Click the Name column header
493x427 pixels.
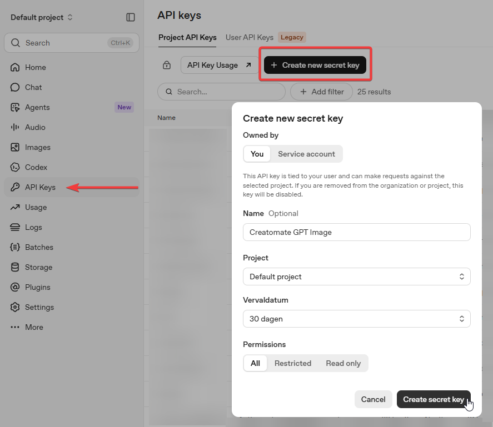coord(166,118)
